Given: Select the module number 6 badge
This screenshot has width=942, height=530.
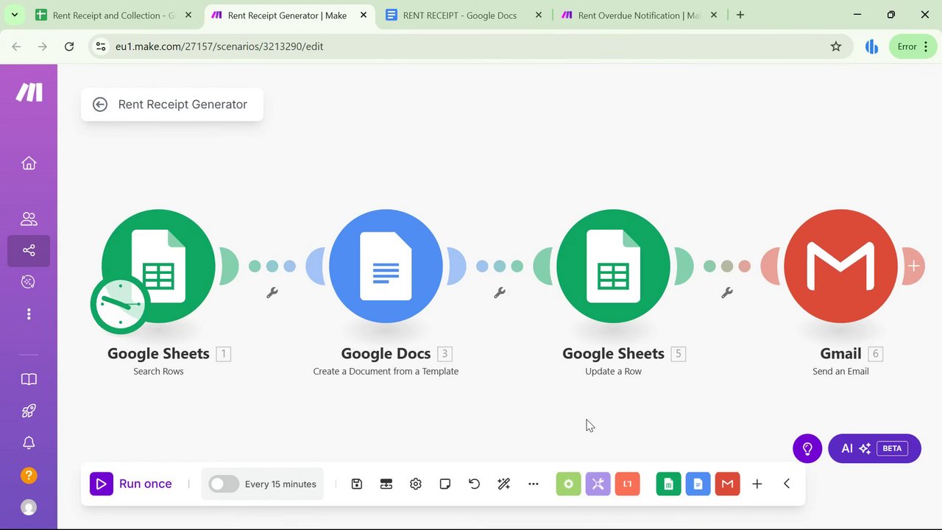Looking at the screenshot, I should (x=875, y=354).
